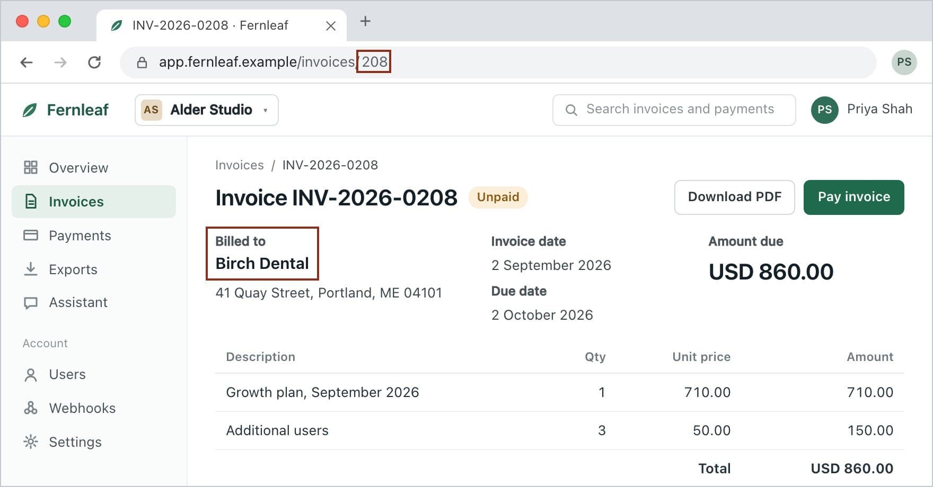Click the browser back arrow
Viewport: 933px width, 487px height.
[x=27, y=62]
